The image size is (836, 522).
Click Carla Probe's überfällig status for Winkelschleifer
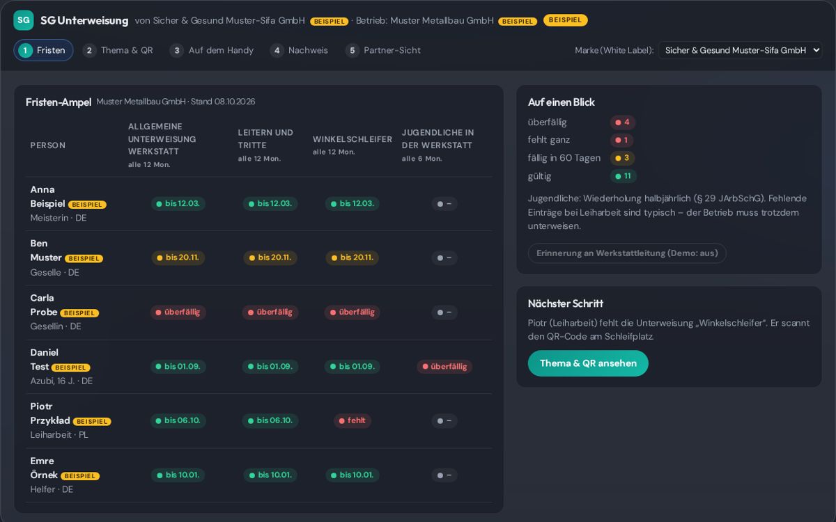352,312
